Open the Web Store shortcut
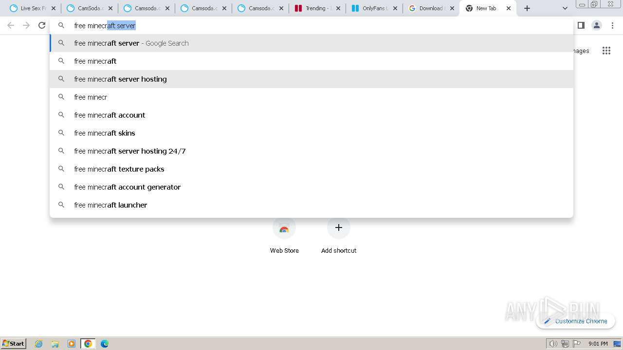Viewport: 623px width, 350px height. click(x=284, y=236)
